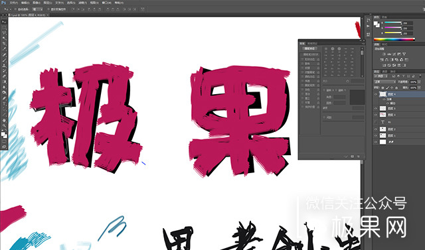Open the 文件 menu
The height and width of the screenshot is (250, 425).
[14, 3]
